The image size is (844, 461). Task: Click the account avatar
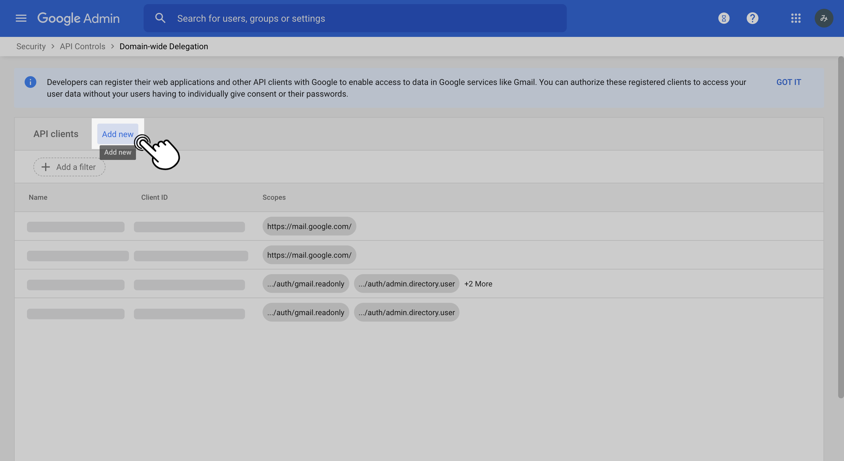[x=824, y=18]
